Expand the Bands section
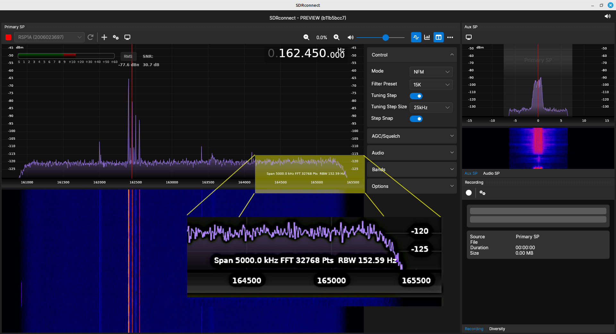616x334 pixels. click(412, 170)
